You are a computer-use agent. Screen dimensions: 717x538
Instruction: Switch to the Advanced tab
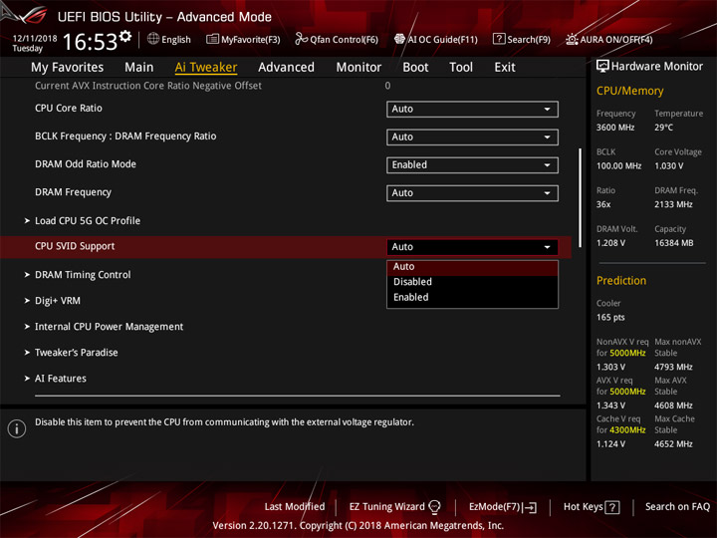point(286,68)
